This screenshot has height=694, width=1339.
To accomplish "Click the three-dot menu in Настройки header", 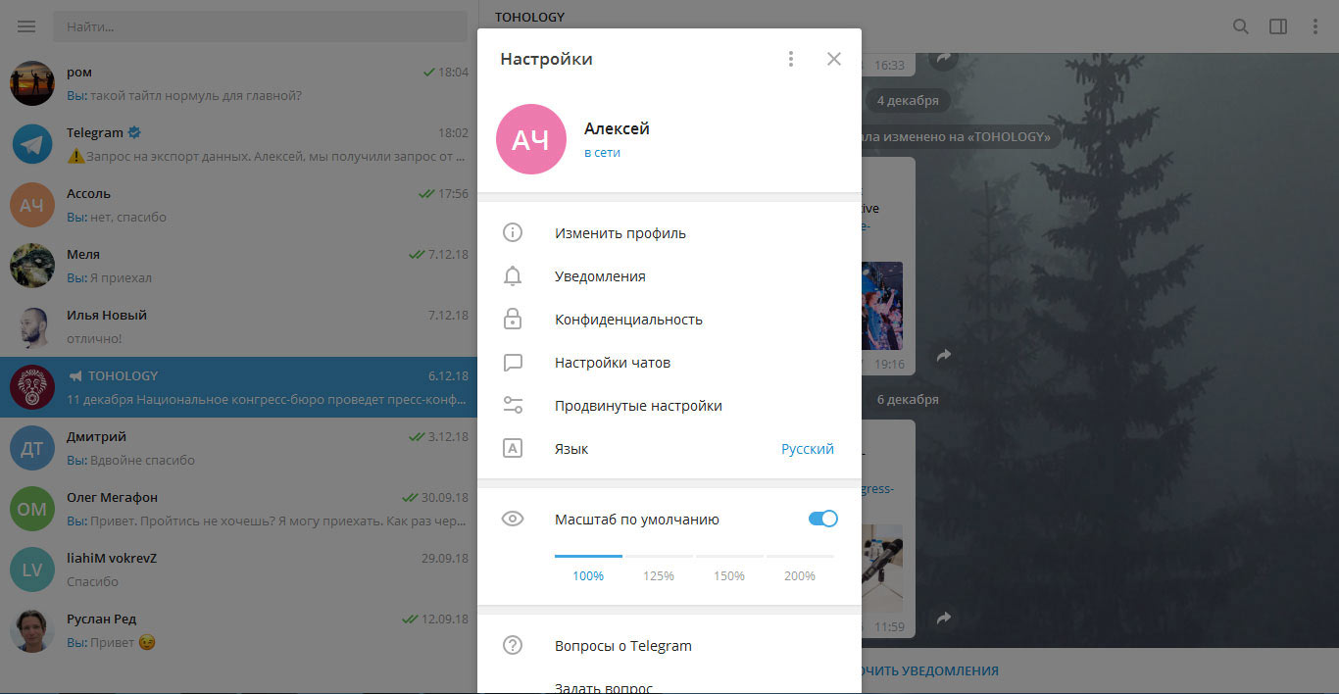I will click(x=791, y=59).
